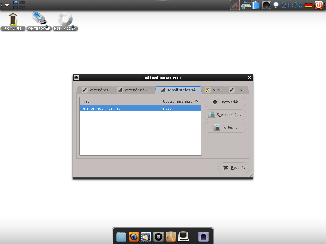Click the 'most' last-used cell
326x244 pixels.
click(x=166, y=108)
